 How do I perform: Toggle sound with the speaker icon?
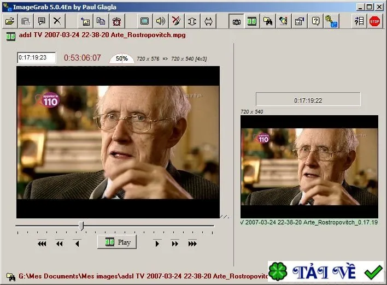[160, 21]
